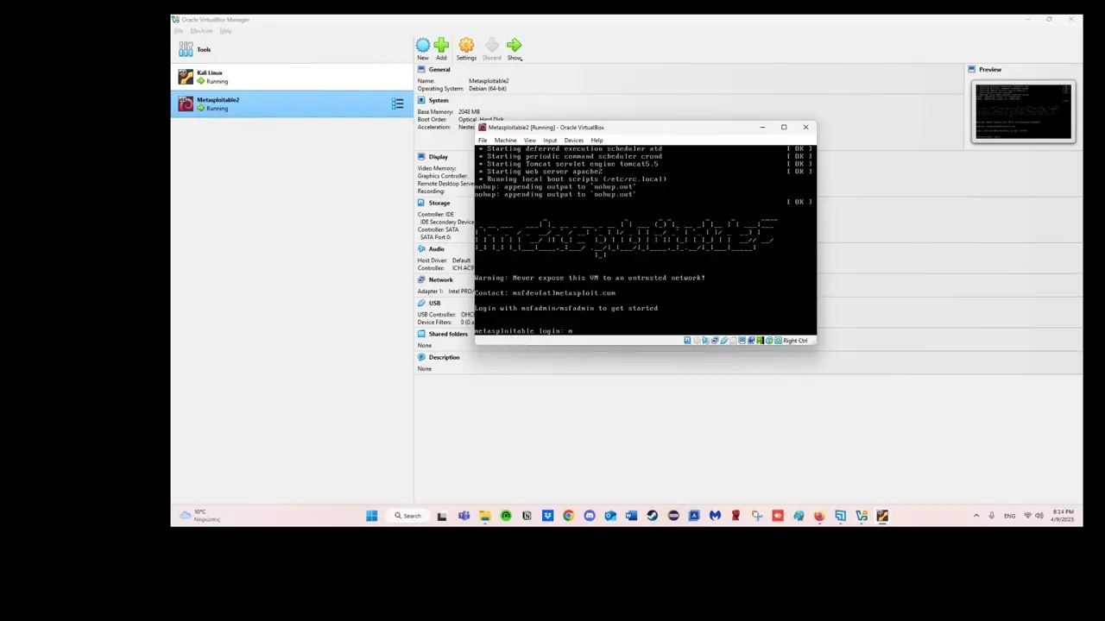Open the Devices menu in VM window
Image resolution: width=1105 pixels, height=621 pixels.
click(x=573, y=140)
